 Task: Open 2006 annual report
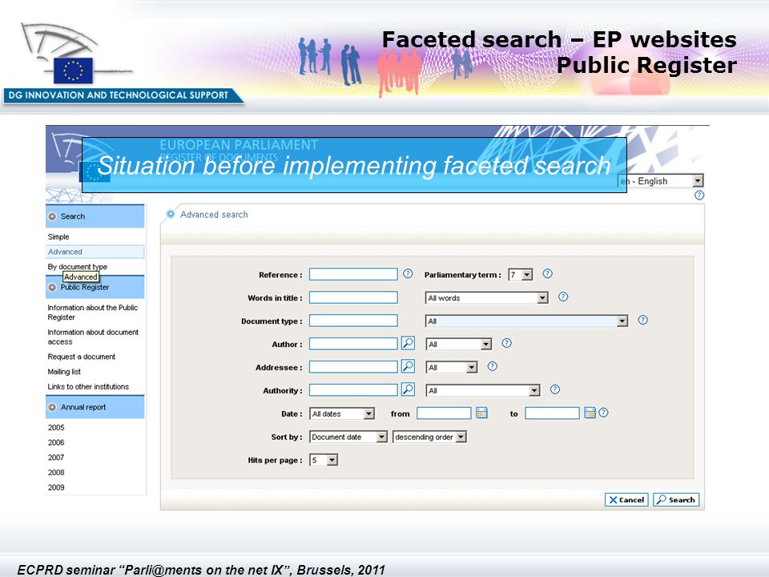coord(56,442)
